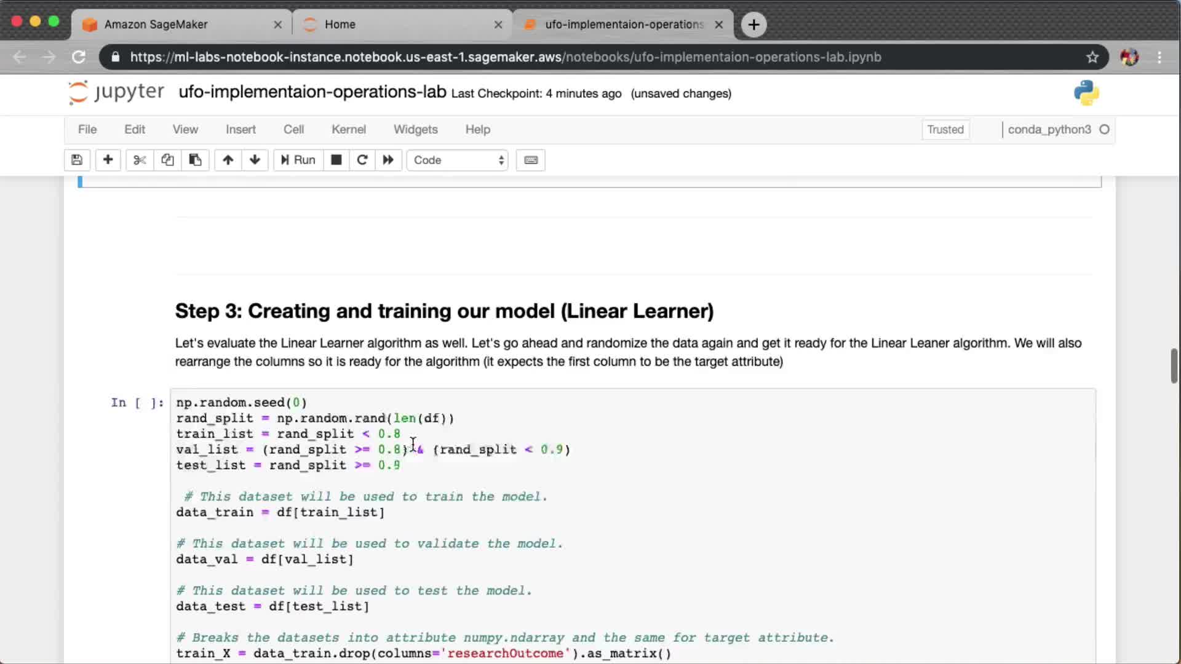Restart the kernel icon

point(362,160)
